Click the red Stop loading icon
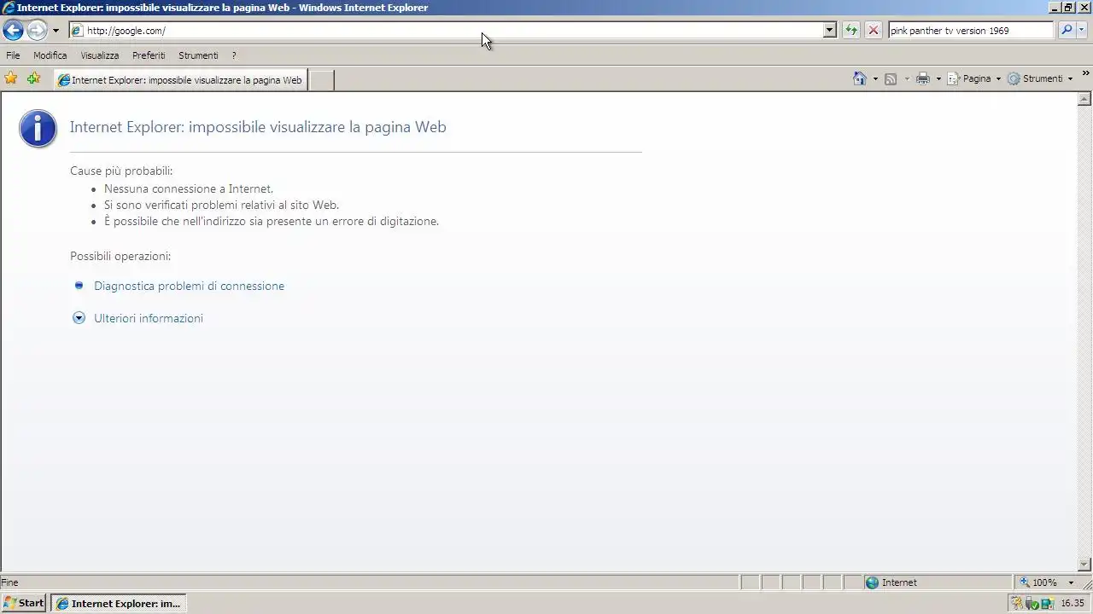Image resolution: width=1093 pixels, height=614 pixels. (x=874, y=31)
